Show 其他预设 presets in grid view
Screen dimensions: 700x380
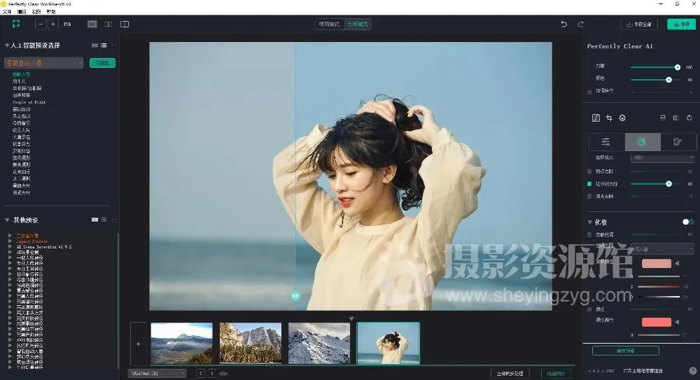pyautogui.click(x=94, y=220)
